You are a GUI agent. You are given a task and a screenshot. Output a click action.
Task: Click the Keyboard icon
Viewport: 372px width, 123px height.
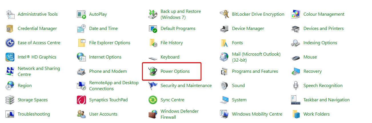[x=153, y=57]
